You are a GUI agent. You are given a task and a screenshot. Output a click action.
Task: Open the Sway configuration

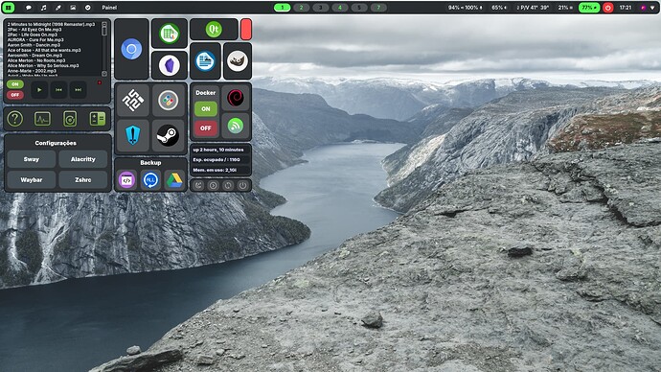32,159
